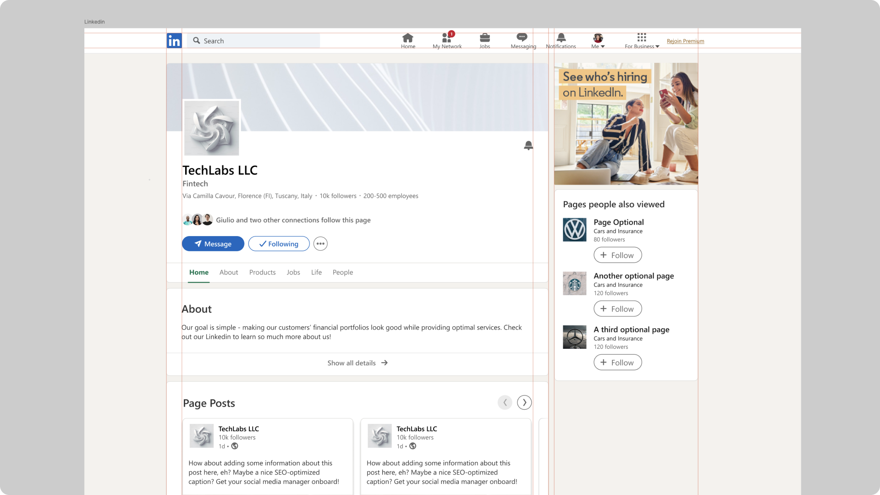Screen dimensions: 880x495
Task: Click the Message button
Action: 213,244
